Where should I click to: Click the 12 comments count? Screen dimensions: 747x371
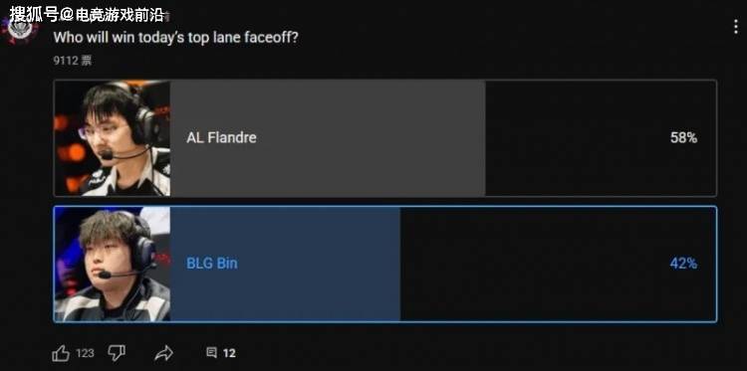(229, 353)
